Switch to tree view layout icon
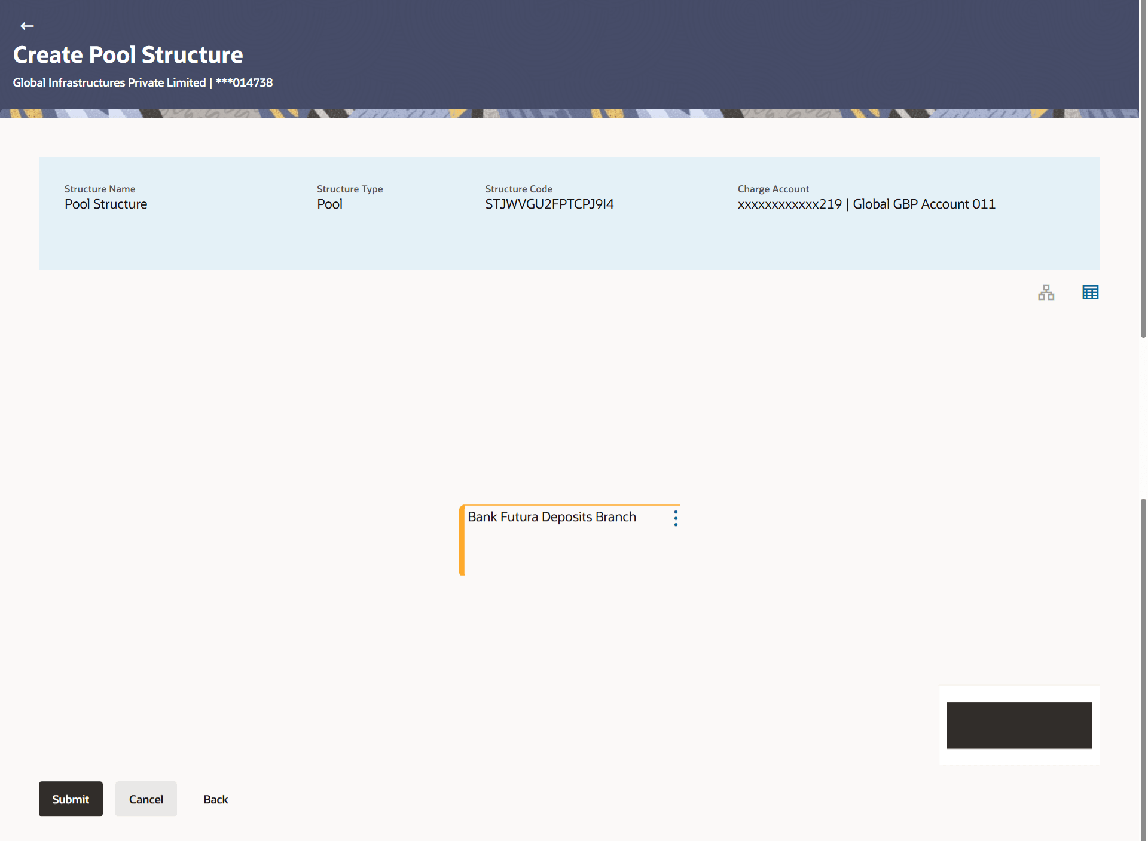This screenshot has width=1148, height=841. pyautogui.click(x=1046, y=292)
